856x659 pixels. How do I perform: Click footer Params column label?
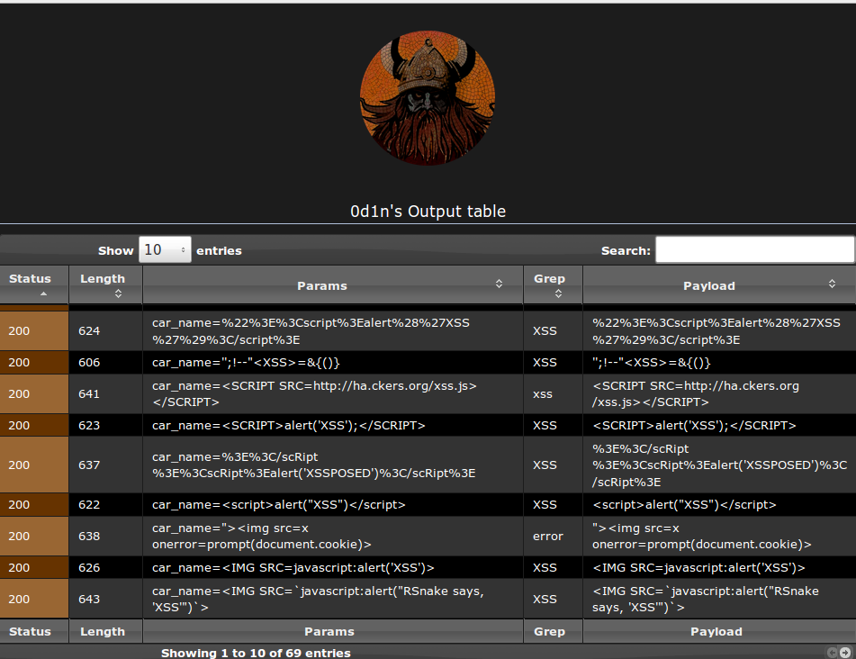point(329,632)
